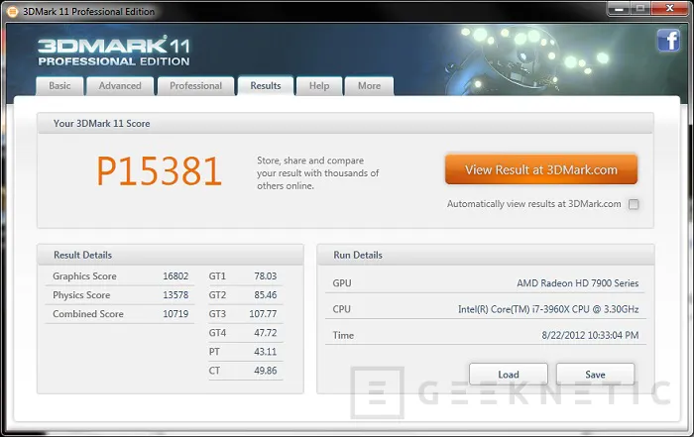This screenshot has height=437, width=694.
Task: Click the Physics Score label
Action: (x=81, y=295)
